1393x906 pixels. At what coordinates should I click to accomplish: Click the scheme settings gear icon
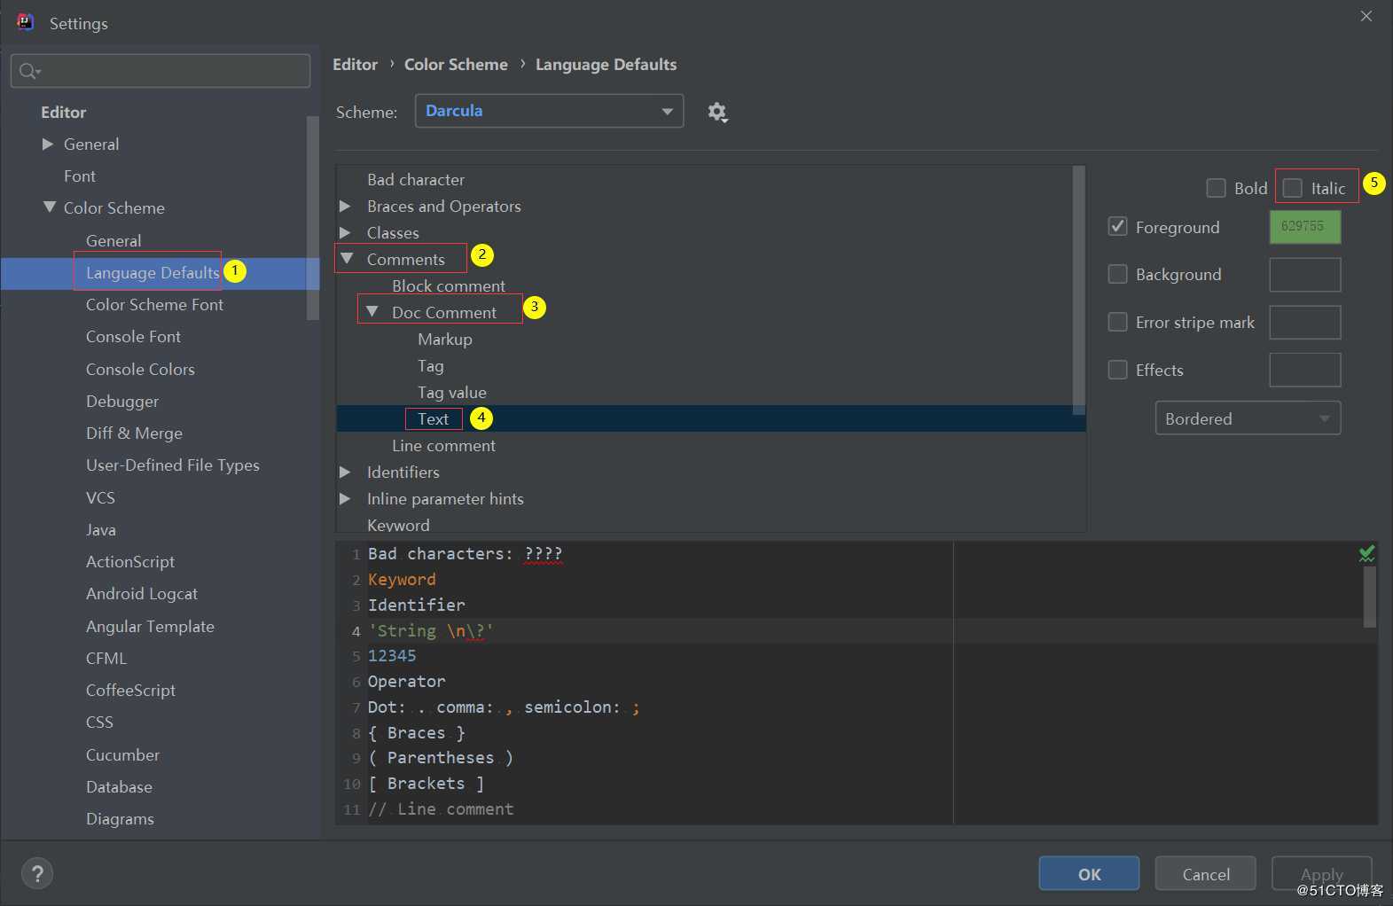coord(717,113)
